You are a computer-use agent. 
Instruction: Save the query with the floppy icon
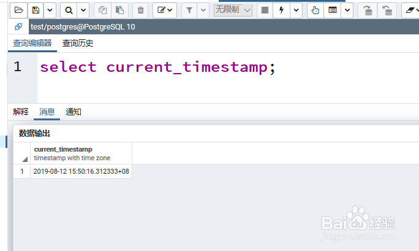(x=36, y=10)
